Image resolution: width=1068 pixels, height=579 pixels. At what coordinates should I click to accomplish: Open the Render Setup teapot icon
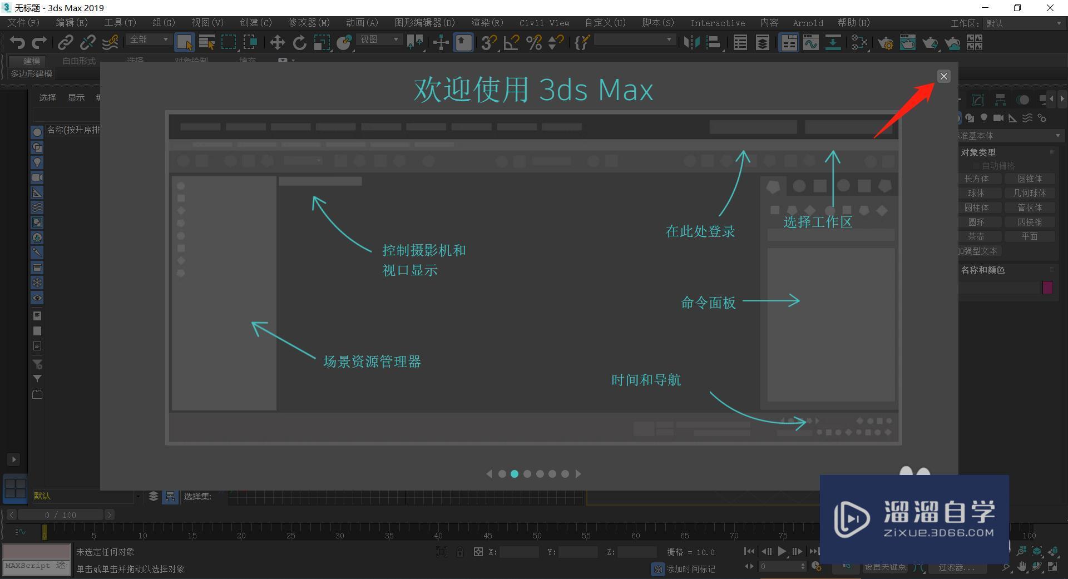(886, 43)
